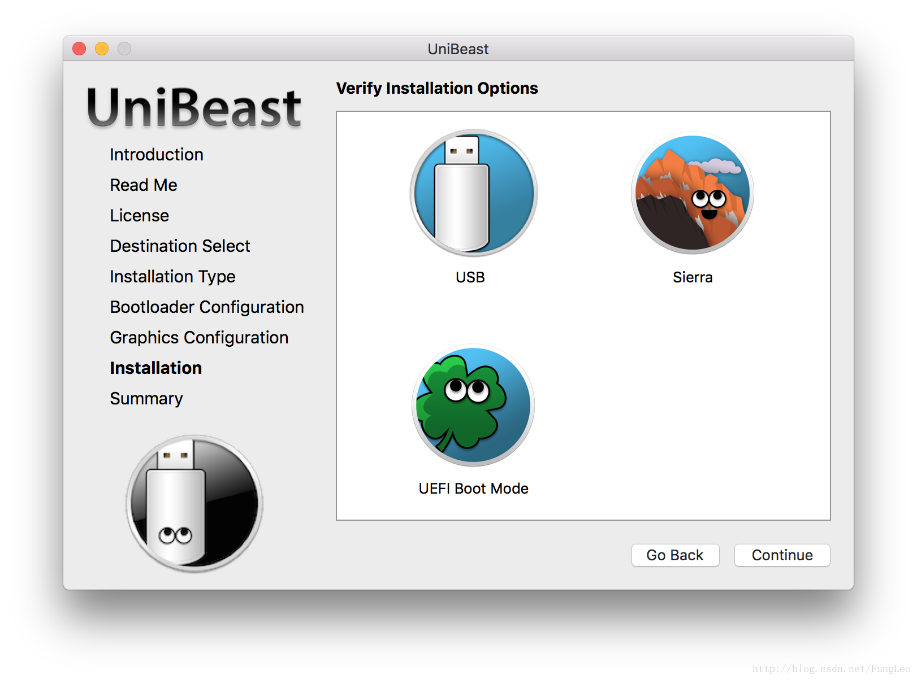Select the Summary step
Image resolution: width=917 pixels, height=680 pixels.
(x=146, y=399)
